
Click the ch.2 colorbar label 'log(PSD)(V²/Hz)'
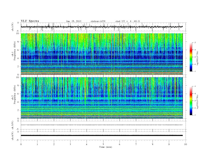[x=198, y=102]
